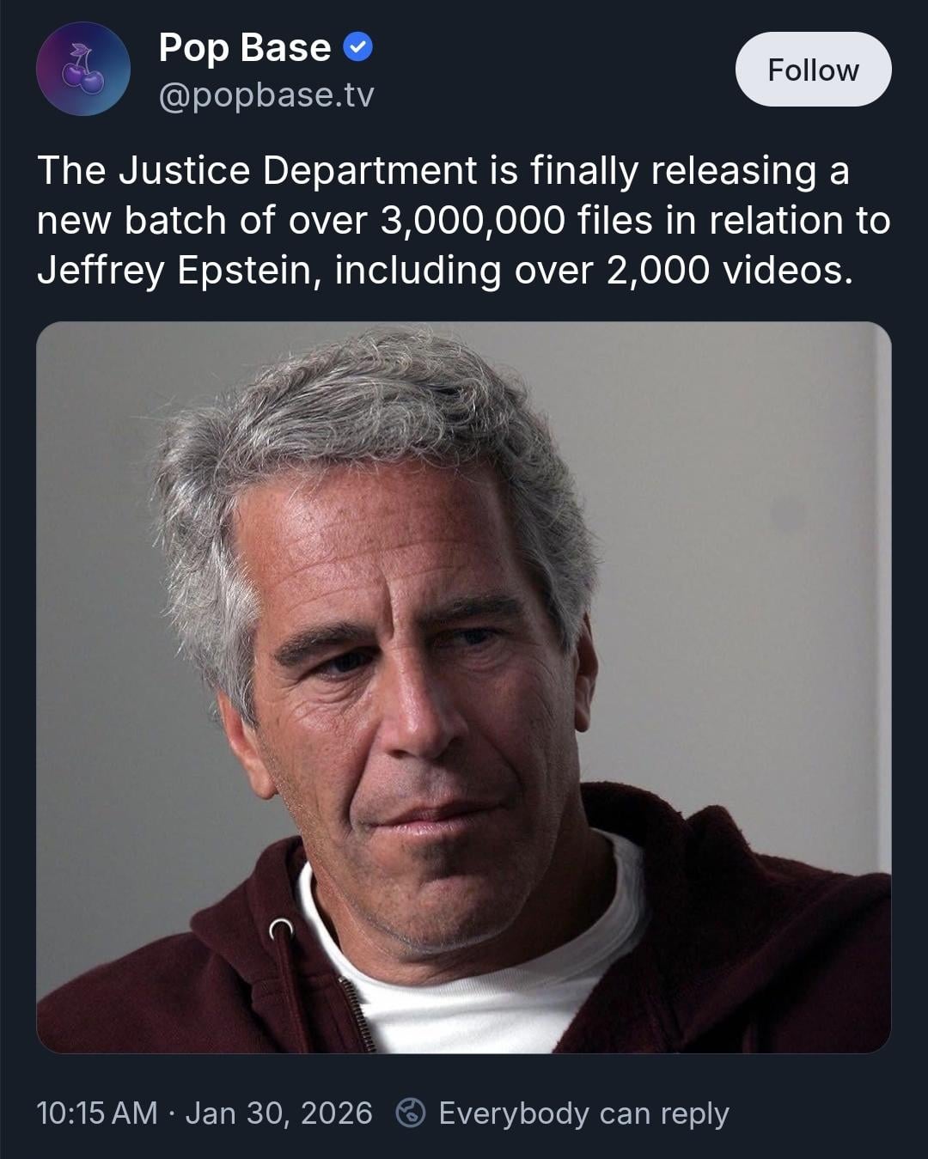Open the Pop Base display name
The width and height of the screenshot is (928, 1159).
[x=245, y=47]
